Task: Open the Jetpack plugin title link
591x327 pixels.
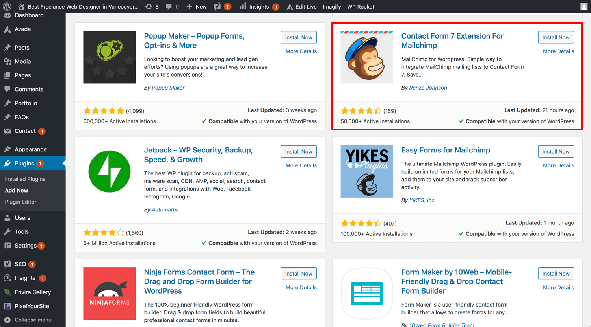Action: (x=198, y=155)
